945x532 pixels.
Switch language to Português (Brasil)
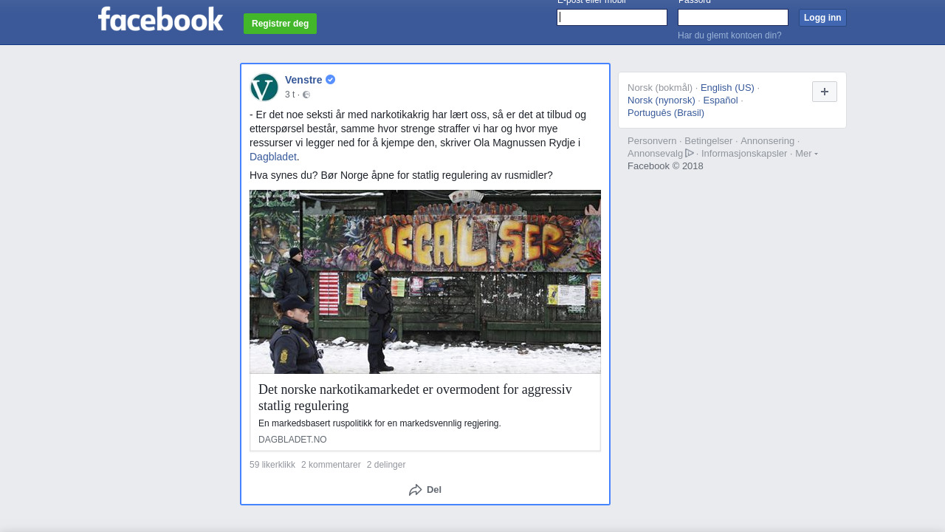coord(666,112)
